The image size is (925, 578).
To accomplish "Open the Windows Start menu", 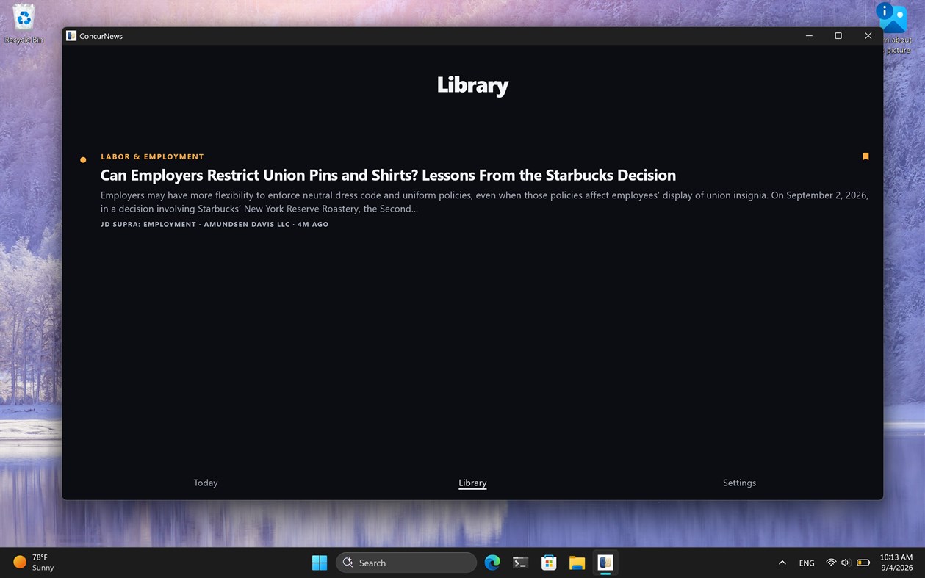I will [320, 563].
